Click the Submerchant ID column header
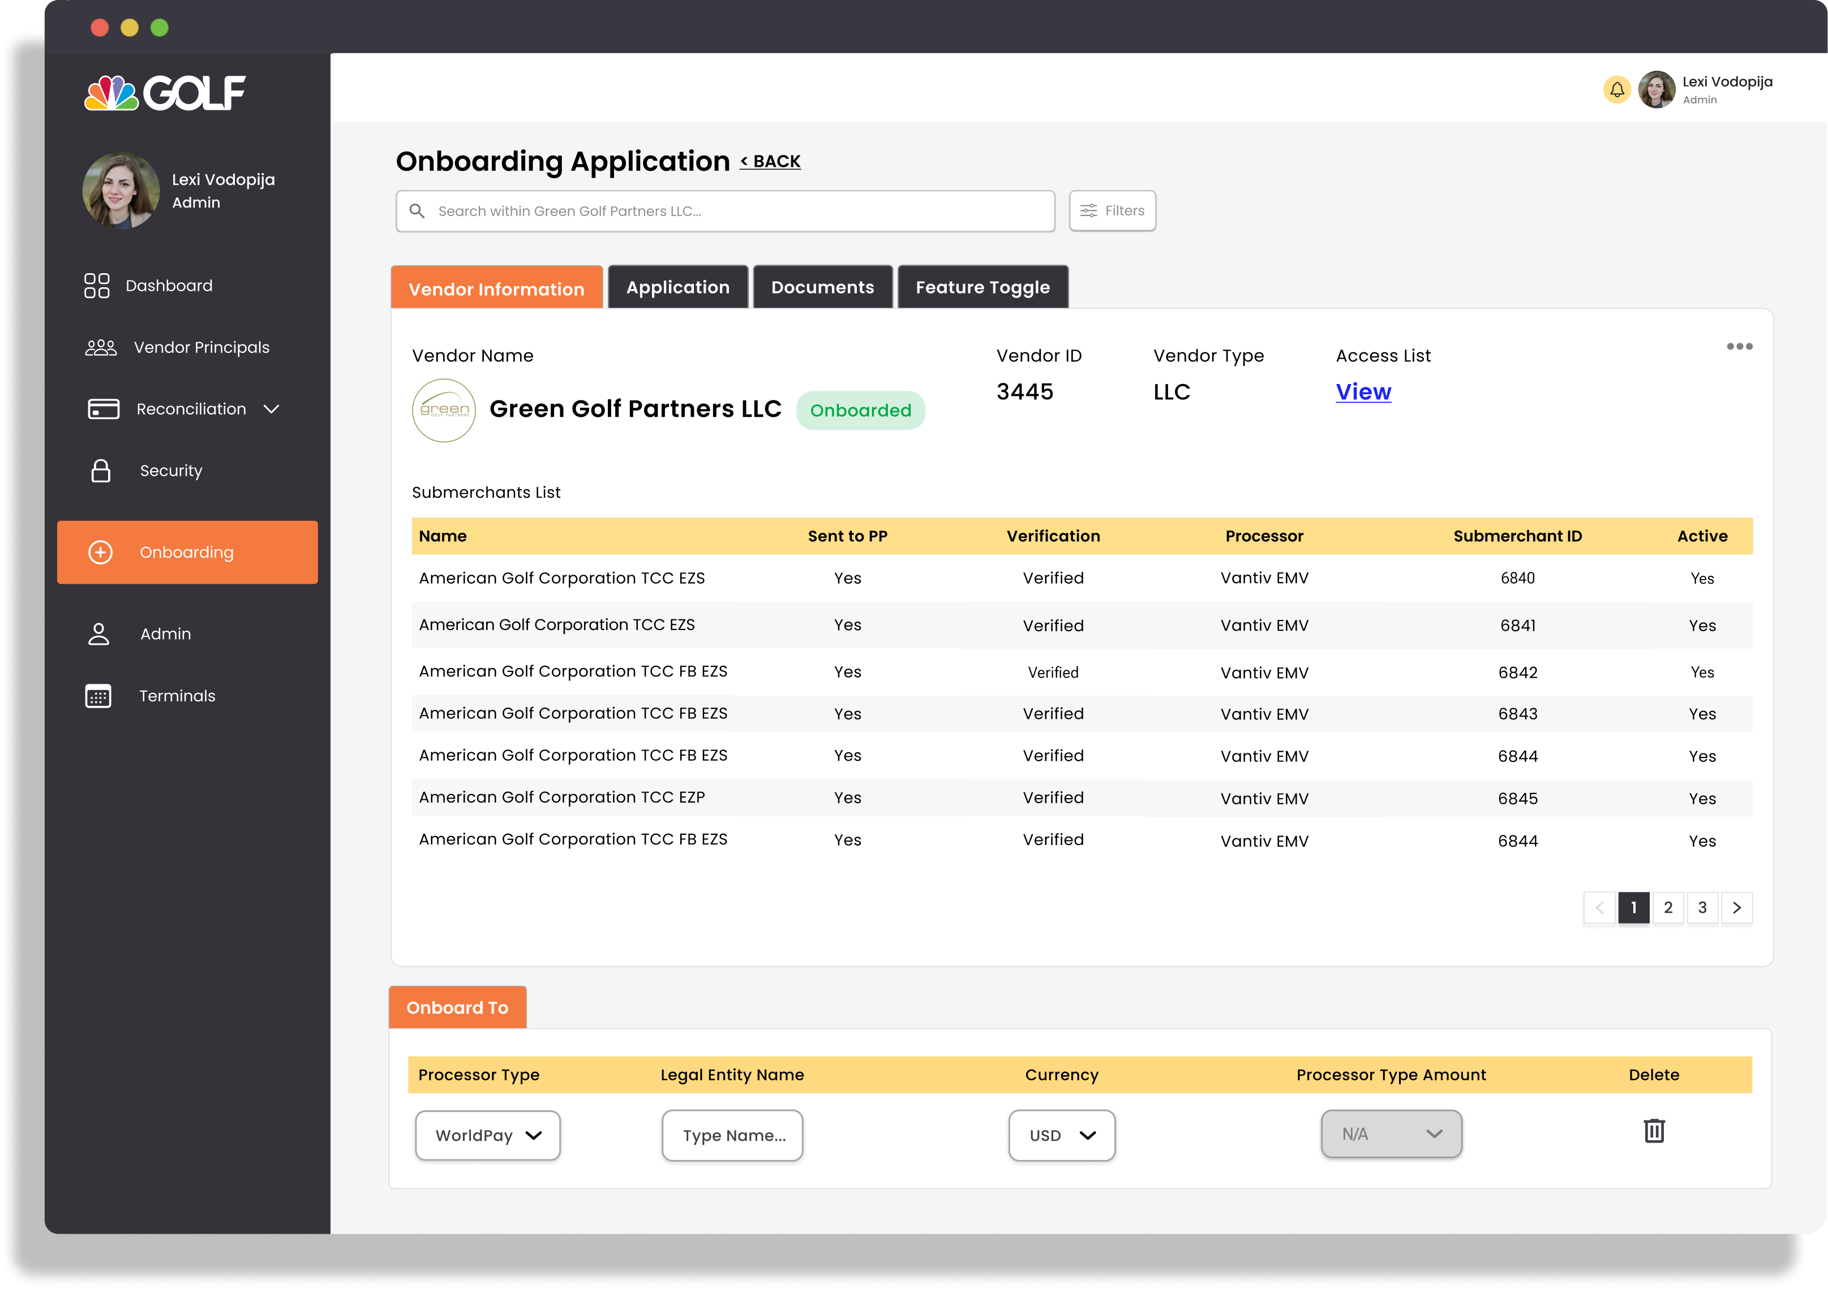Viewport: 1828px width, 1289px height. click(1517, 536)
